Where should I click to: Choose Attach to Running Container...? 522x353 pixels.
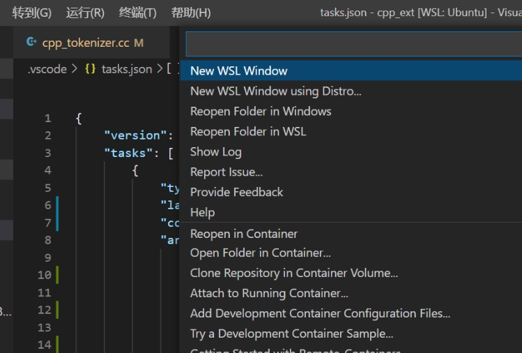(x=351, y=293)
